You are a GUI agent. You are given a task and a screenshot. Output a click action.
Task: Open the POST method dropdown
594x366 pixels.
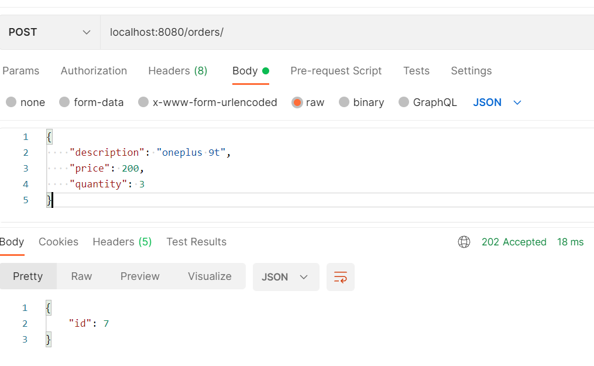(50, 32)
